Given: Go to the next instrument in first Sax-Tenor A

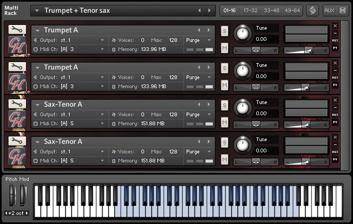Looking at the screenshot, I should tap(209, 104).
